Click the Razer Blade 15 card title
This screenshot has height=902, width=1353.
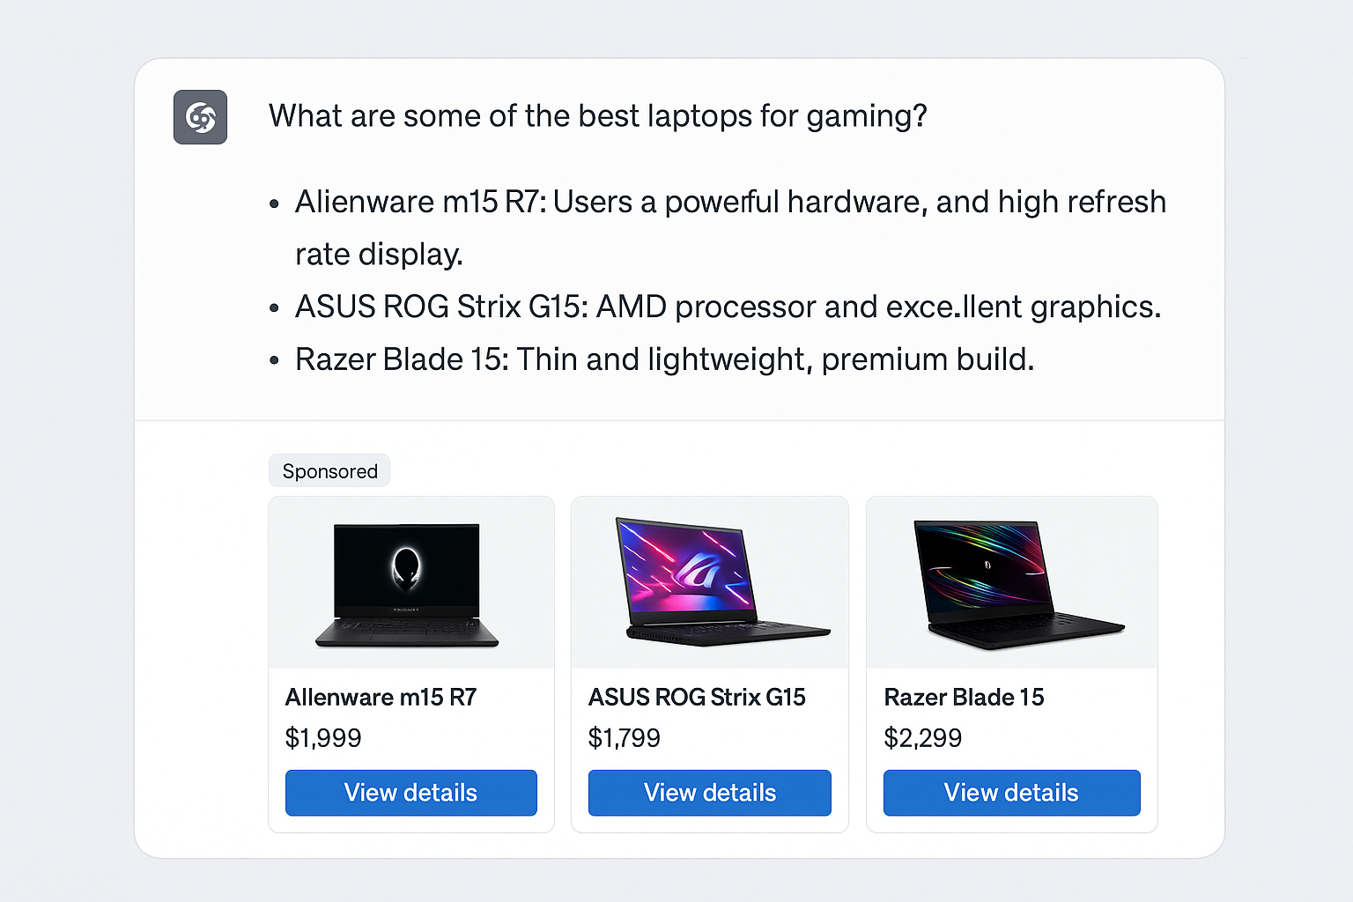point(964,698)
